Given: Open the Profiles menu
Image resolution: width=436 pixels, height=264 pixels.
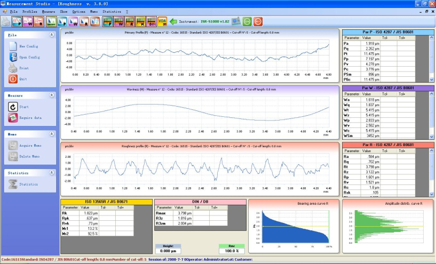Looking at the screenshot, I should click(30, 11).
